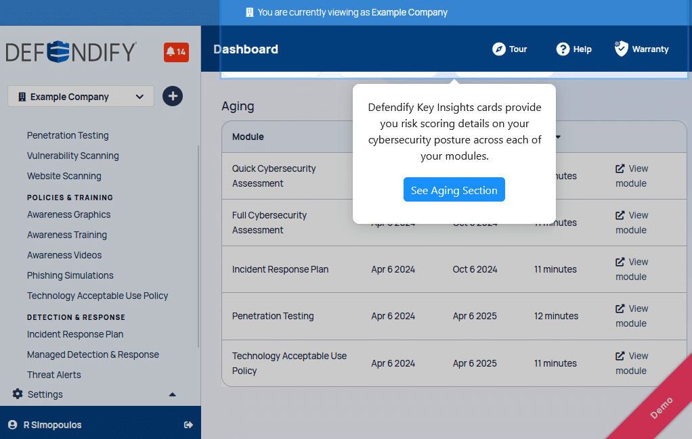
Task: View module for Full Cybersecurity Assessment
Action: [632, 223]
